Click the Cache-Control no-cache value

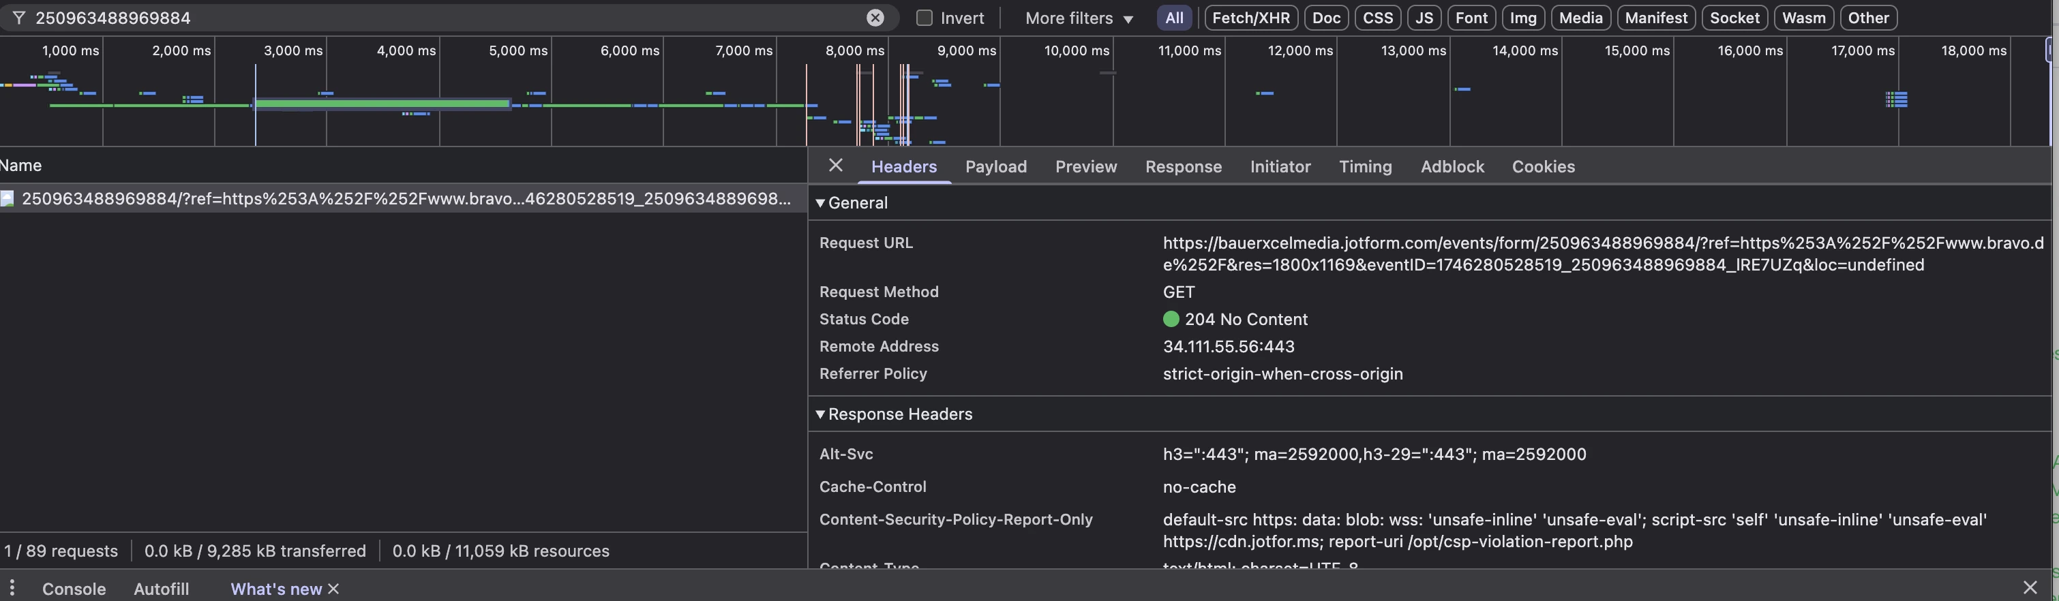(1199, 487)
